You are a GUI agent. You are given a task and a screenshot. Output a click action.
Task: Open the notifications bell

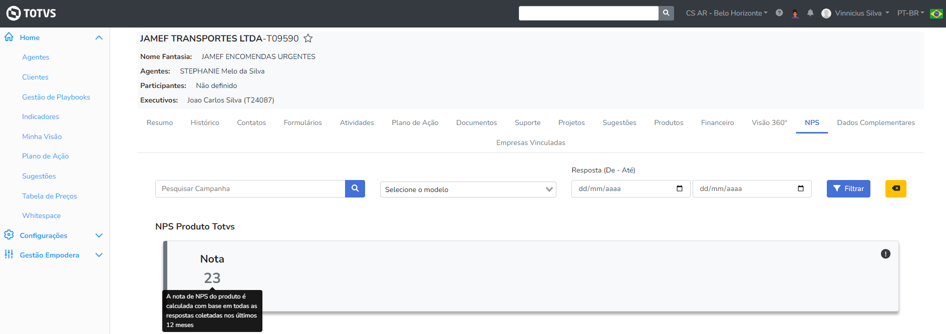(x=810, y=13)
